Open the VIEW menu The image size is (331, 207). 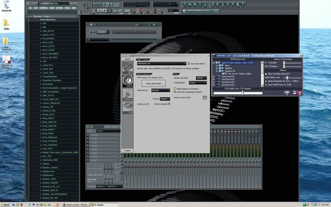coord(52,8)
